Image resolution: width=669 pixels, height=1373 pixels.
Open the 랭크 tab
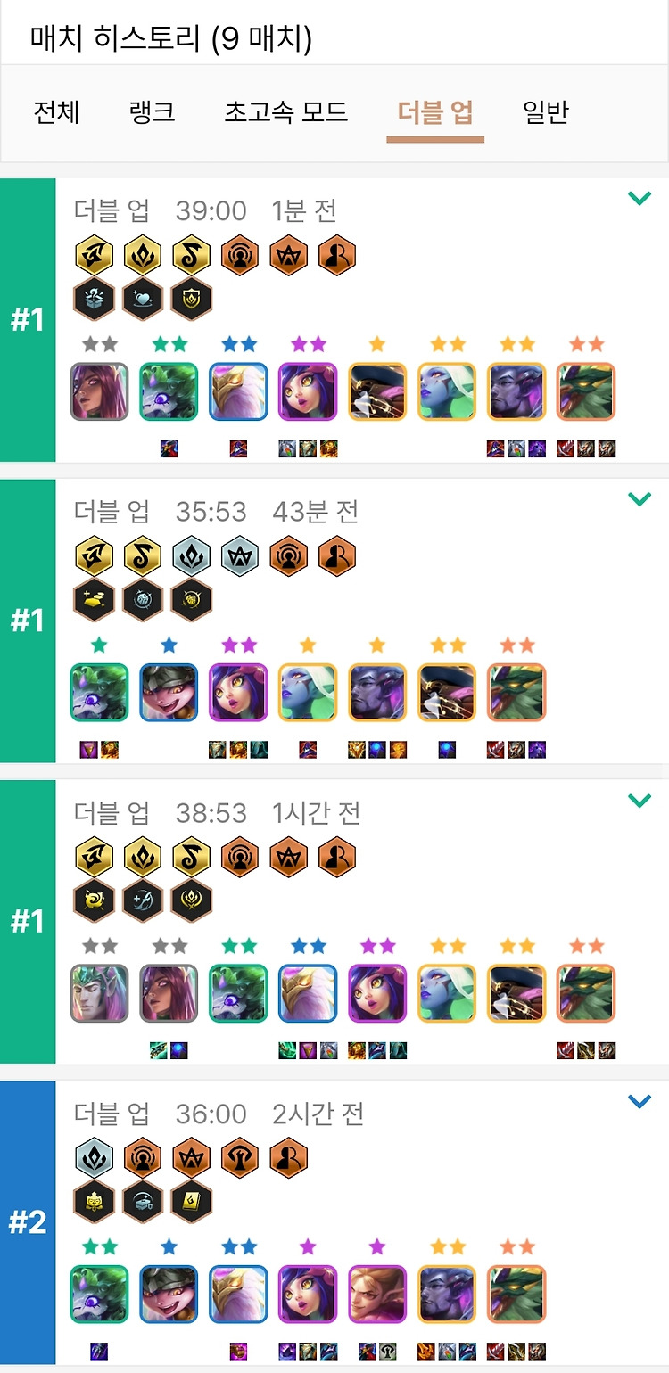[152, 113]
